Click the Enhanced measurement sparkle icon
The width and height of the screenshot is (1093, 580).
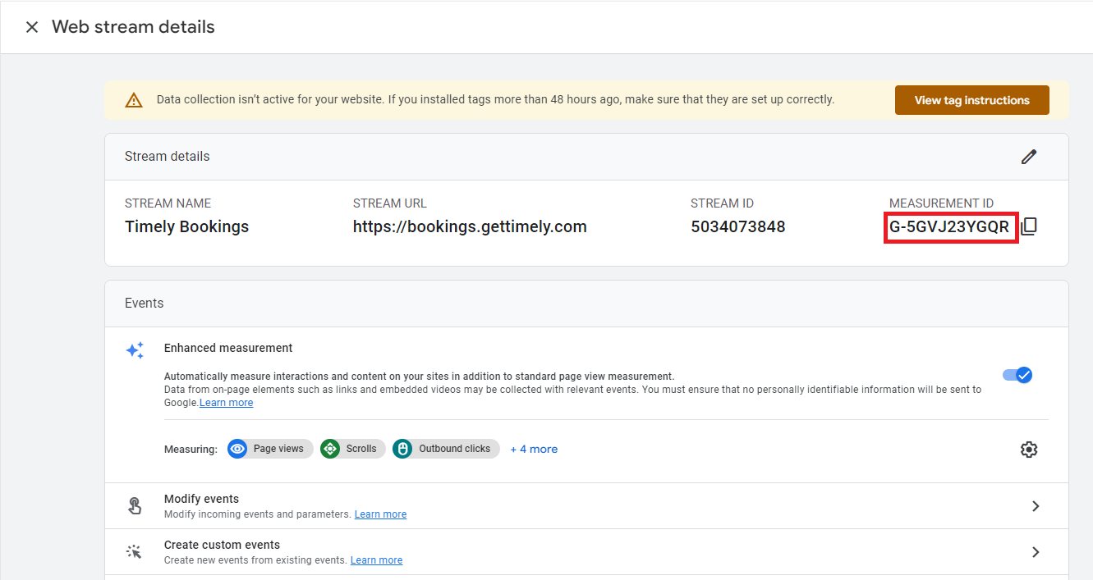click(135, 350)
